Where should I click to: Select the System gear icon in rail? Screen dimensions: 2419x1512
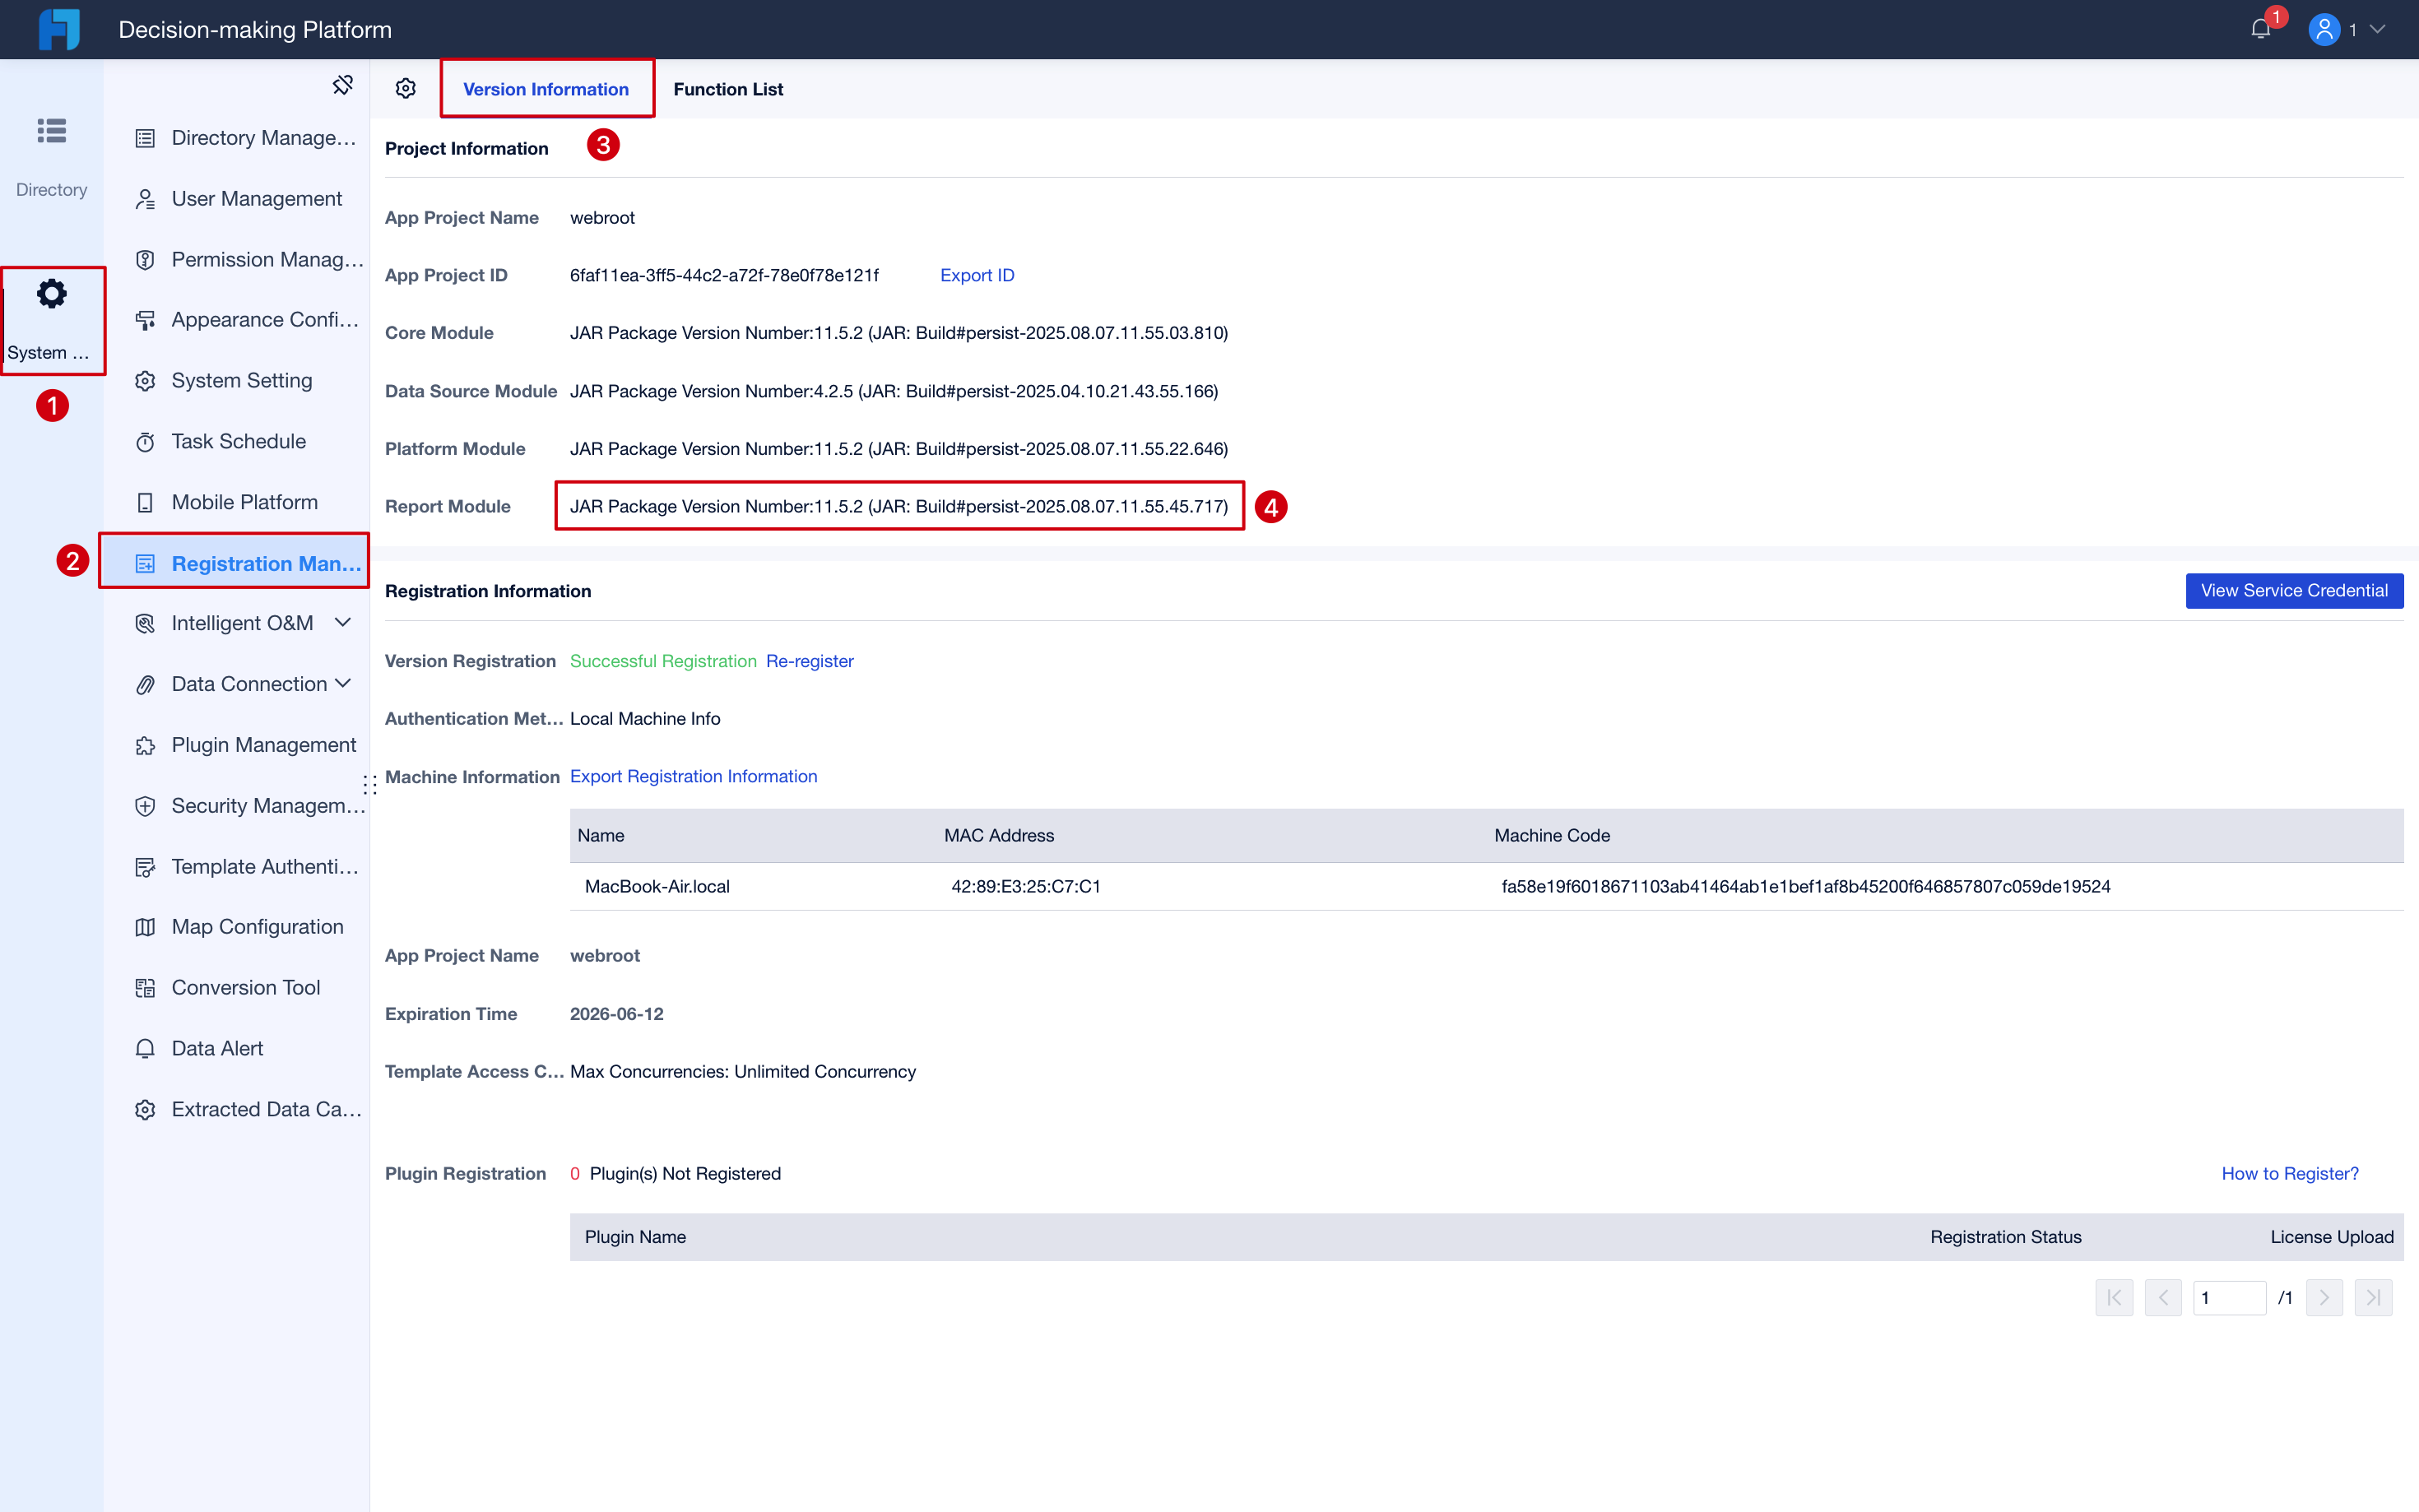pos(52,294)
